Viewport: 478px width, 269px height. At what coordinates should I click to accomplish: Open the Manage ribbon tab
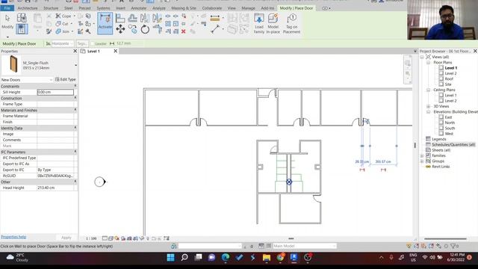coord(248,8)
